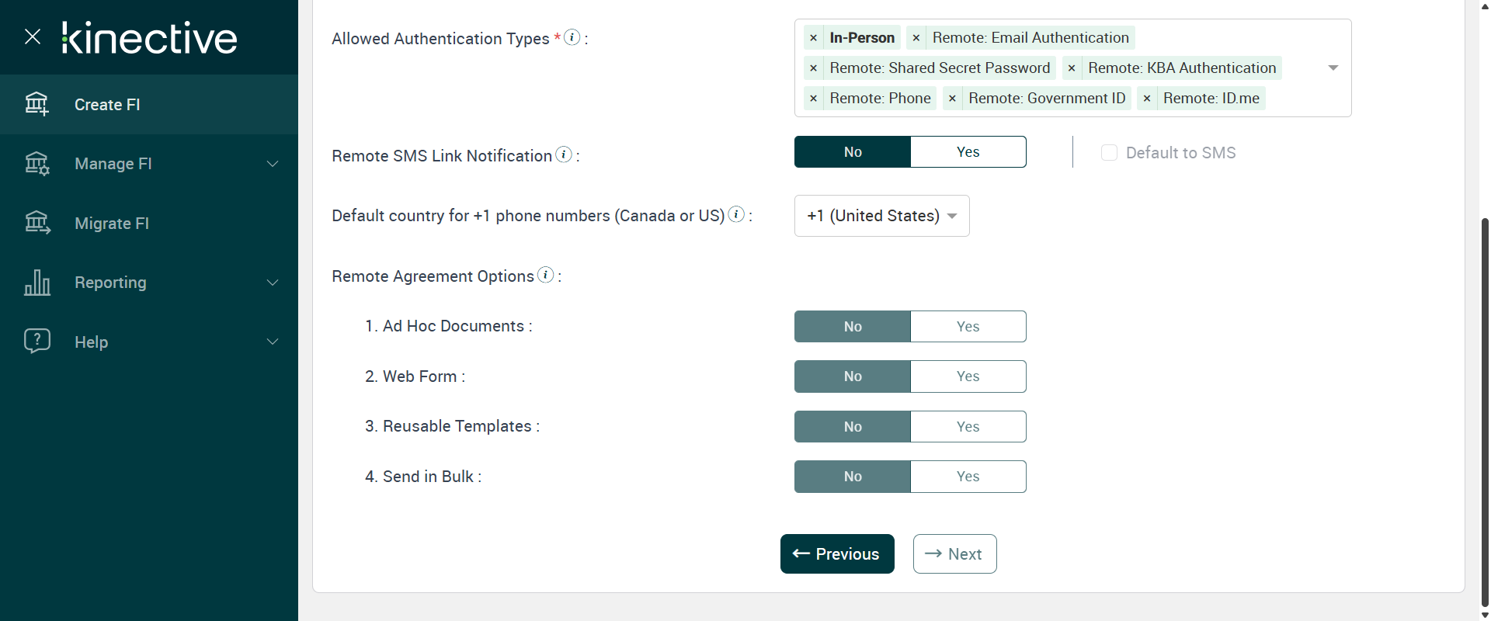Viewport: 1491px width, 621px height.
Task: Click info icon beside Remote Agreement Options
Action: pyautogui.click(x=546, y=275)
